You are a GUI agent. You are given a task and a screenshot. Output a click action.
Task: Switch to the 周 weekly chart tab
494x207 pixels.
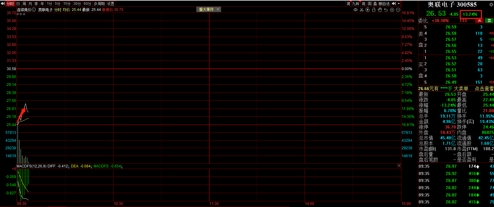pyautogui.click(x=24, y=4)
